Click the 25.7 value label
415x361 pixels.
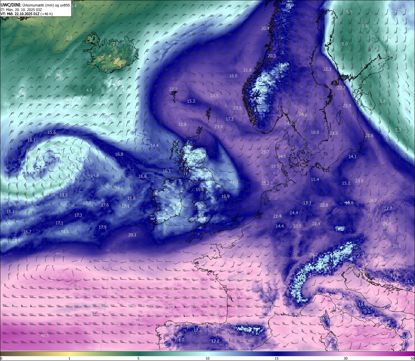(x=265, y=152)
